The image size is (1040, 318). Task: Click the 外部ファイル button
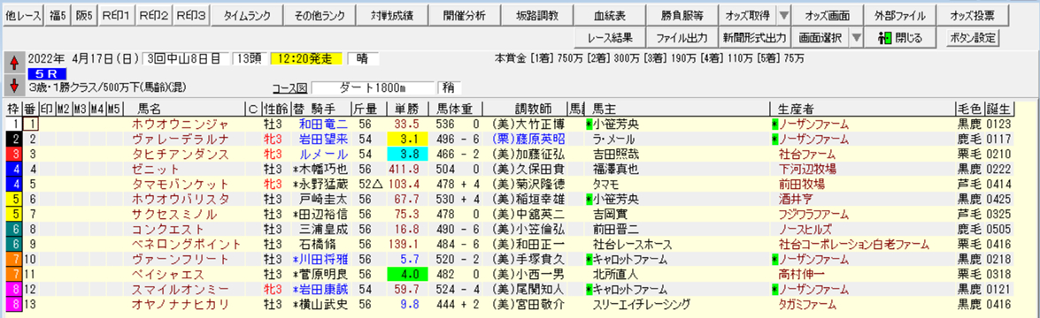(x=901, y=15)
